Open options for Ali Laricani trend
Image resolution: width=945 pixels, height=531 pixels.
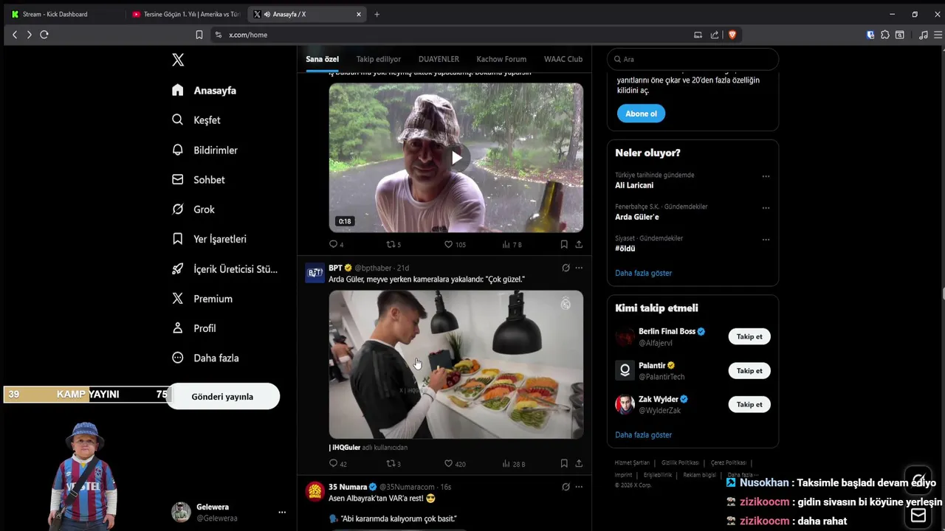coord(766,176)
